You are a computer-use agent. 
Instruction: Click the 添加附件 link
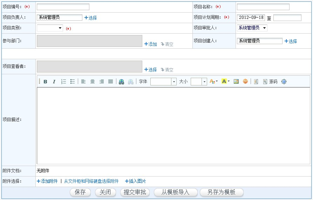pos(47,181)
